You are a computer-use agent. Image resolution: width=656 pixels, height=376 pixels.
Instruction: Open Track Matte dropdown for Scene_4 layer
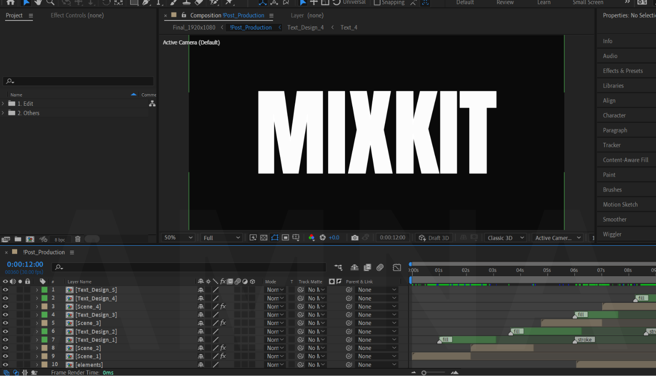[316, 306]
